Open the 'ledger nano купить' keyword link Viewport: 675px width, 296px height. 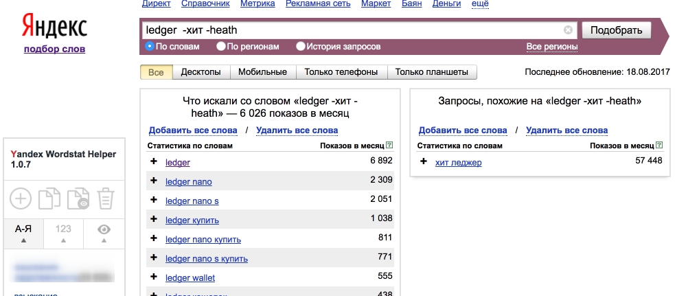pyautogui.click(x=203, y=239)
